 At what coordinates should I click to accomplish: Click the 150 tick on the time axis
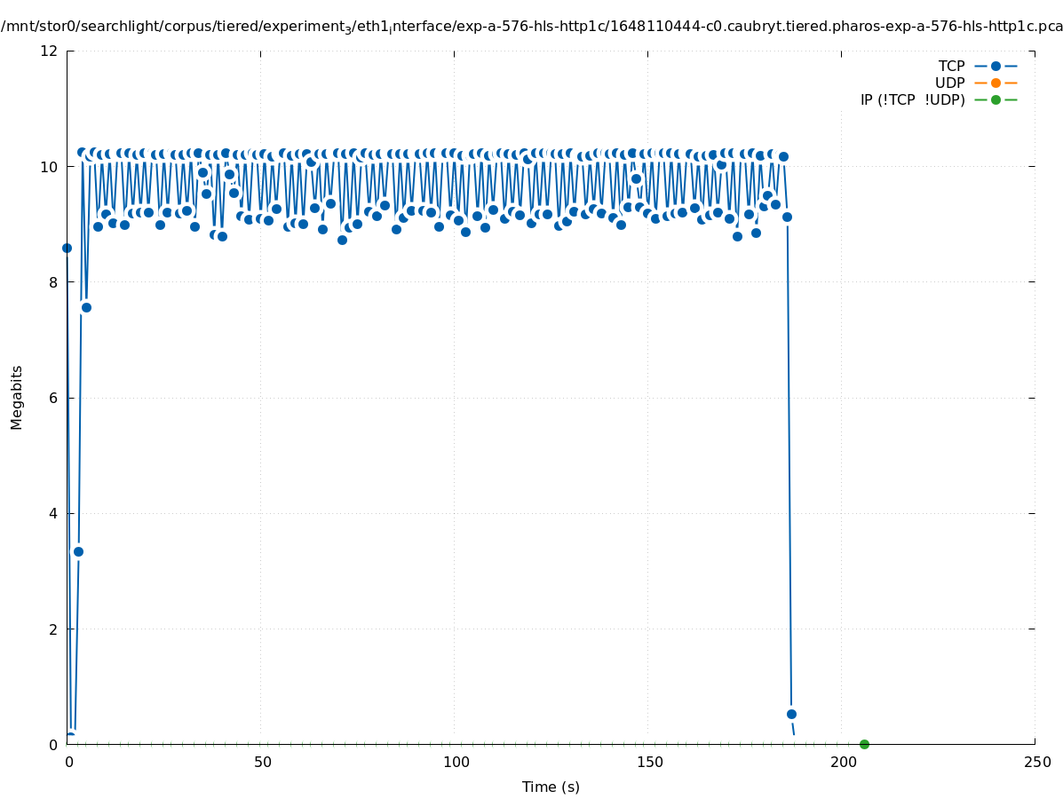(648, 762)
